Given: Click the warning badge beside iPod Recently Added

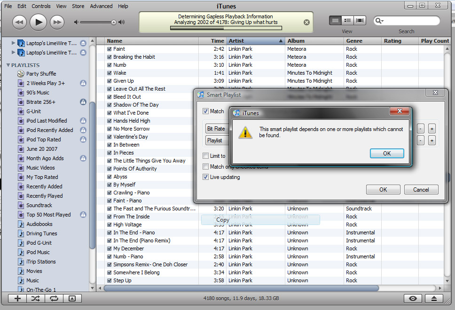Looking at the screenshot, I should click(x=83, y=130).
